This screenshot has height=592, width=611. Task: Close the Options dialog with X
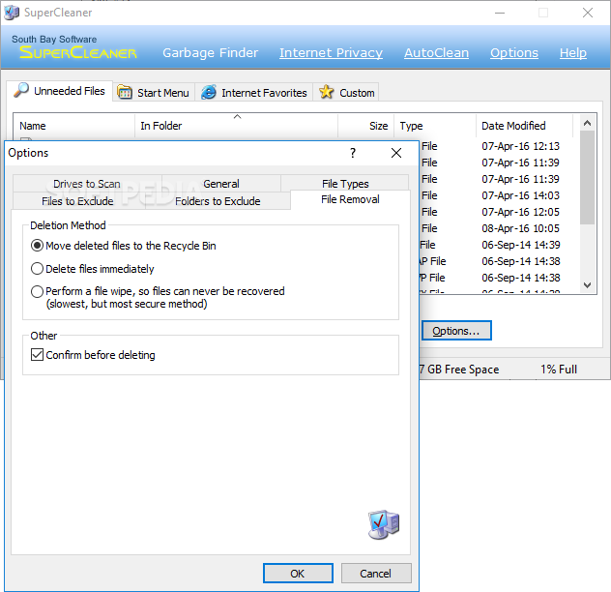[x=396, y=153]
